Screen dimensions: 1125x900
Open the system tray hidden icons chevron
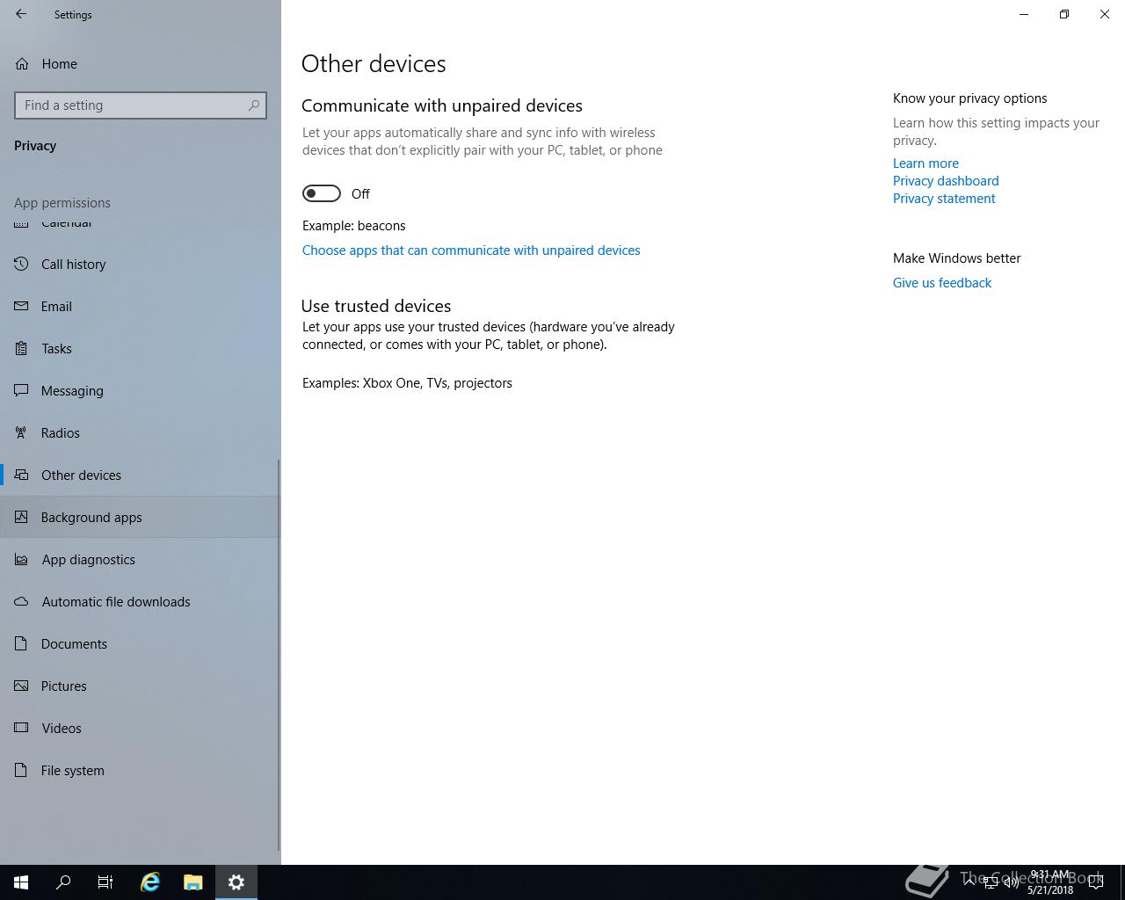[969, 882]
